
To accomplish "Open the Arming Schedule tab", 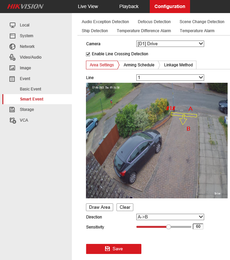I will point(139,65).
